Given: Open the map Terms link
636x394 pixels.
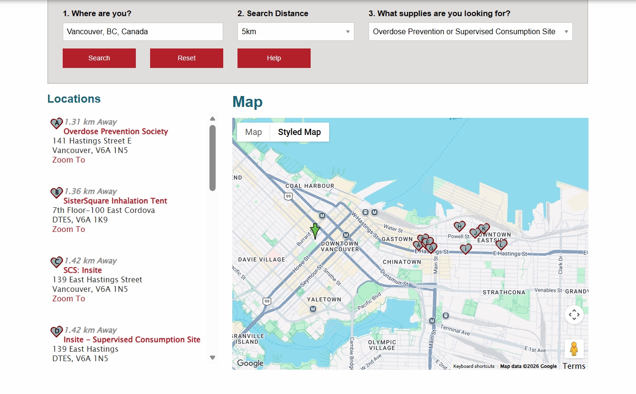Looking at the screenshot, I should pyautogui.click(x=574, y=366).
